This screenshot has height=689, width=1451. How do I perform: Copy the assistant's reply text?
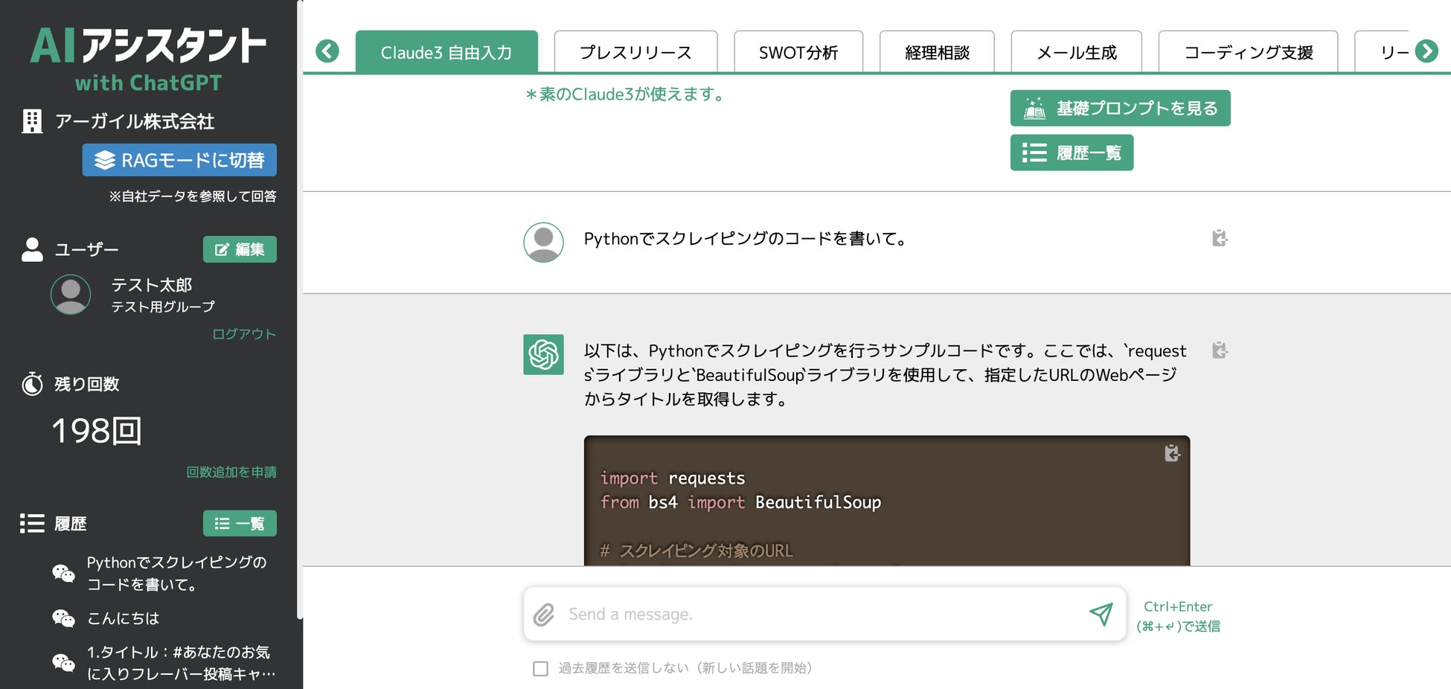point(1219,350)
